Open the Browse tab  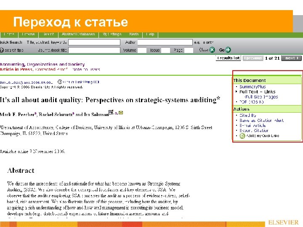coord(29,34)
